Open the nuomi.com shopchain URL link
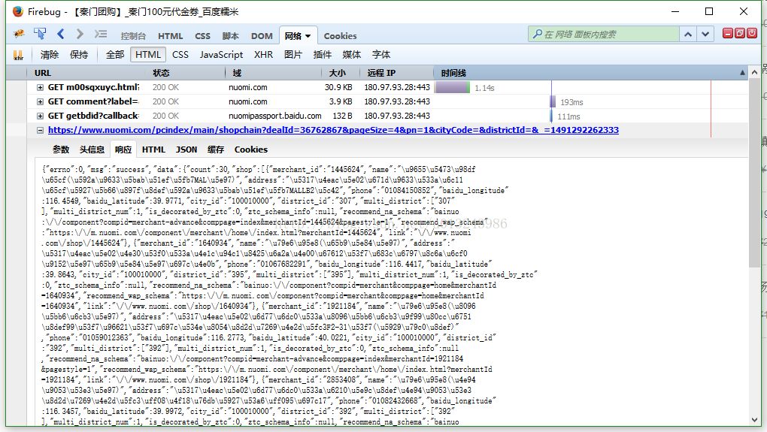The height and width of the screenshot is (432, 767). pos(333,130)
